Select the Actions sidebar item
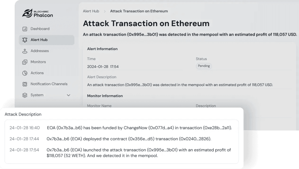299x169 pixels. click(37, 73)
